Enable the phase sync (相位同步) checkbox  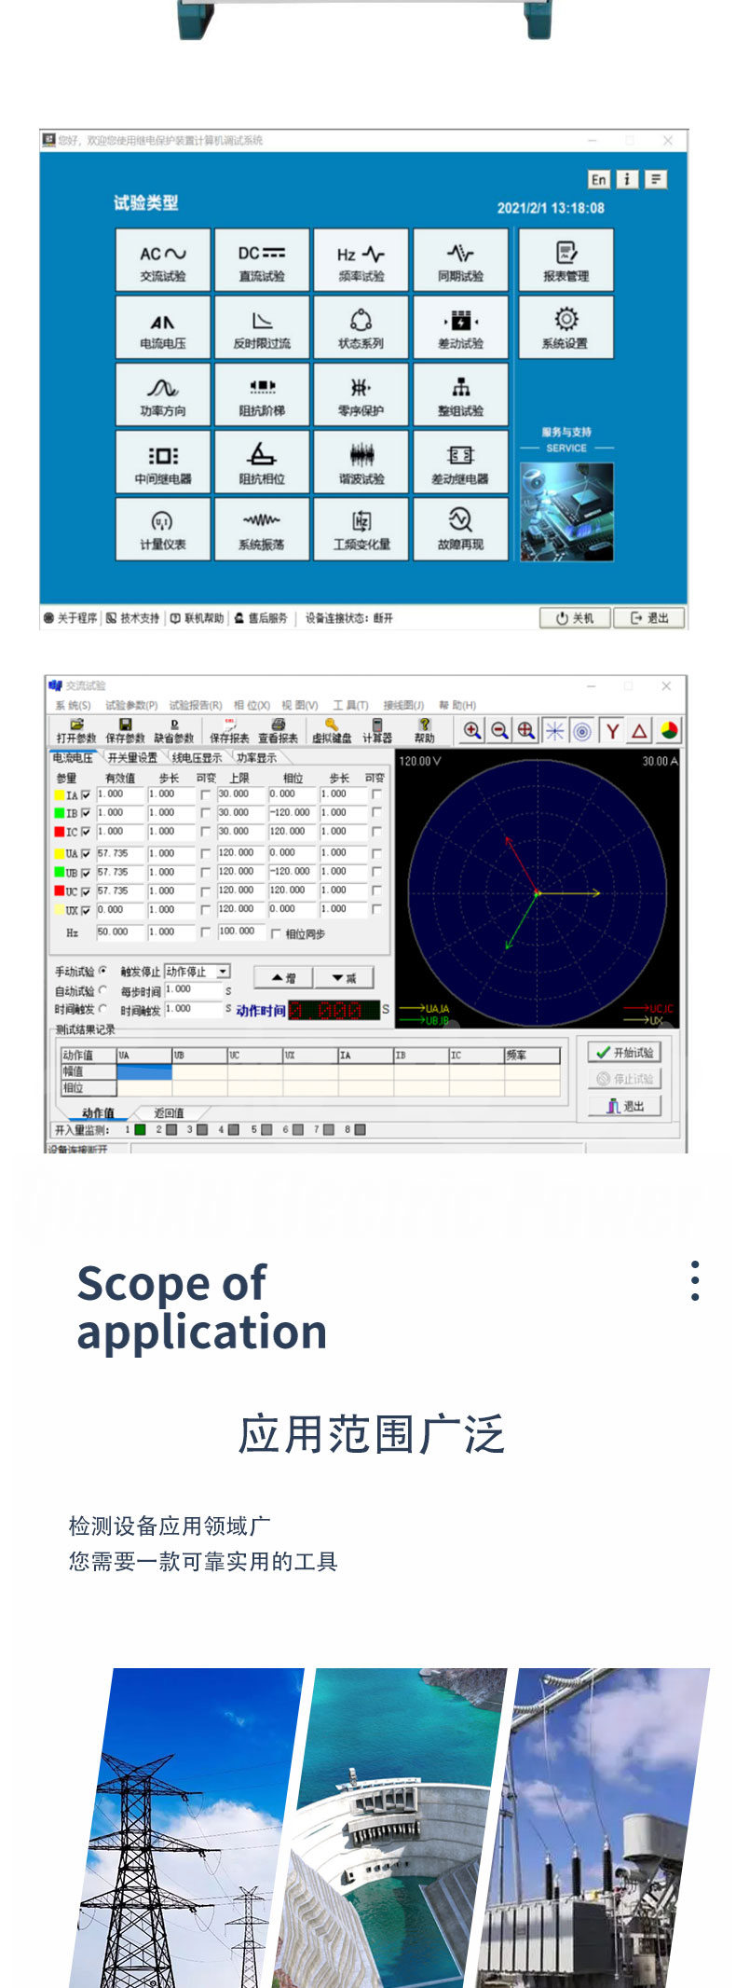(x=276, y=933)
